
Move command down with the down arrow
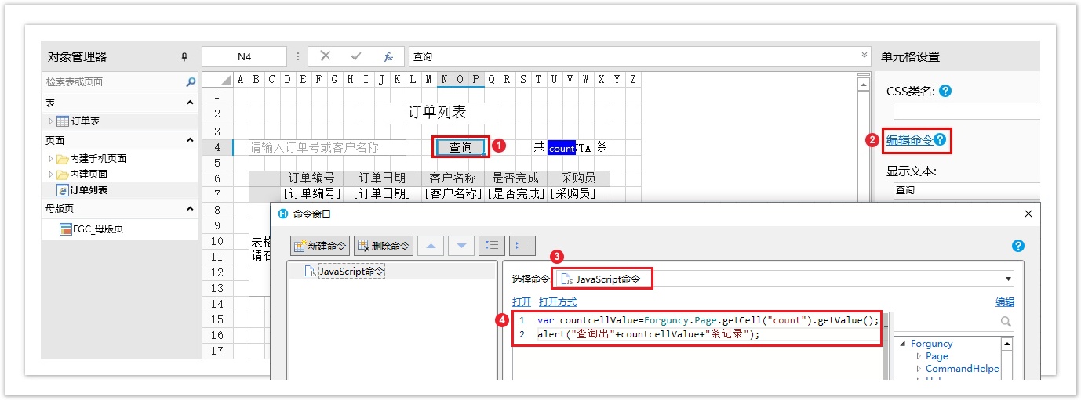[461, 246]
